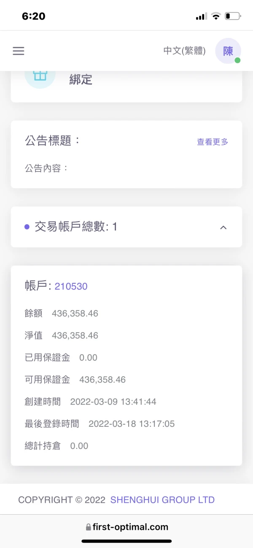Click the 交易帳戶總數: 1 header
253x548 pixels.
coord(76,227)
